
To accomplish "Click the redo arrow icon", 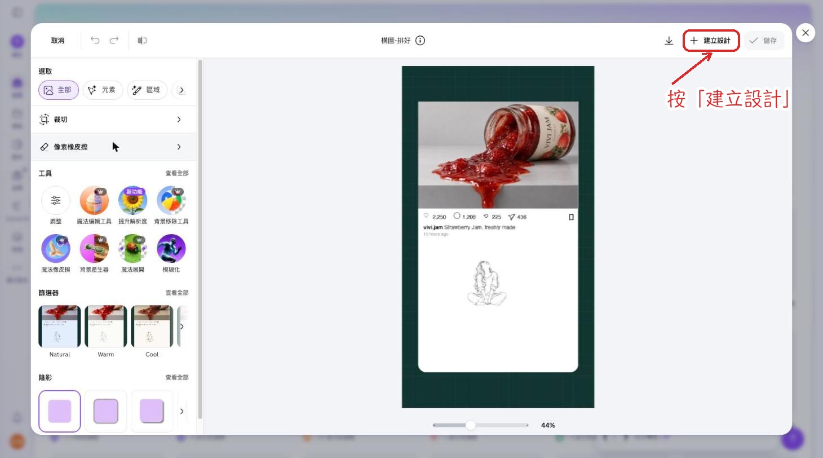I will [114, 40].
